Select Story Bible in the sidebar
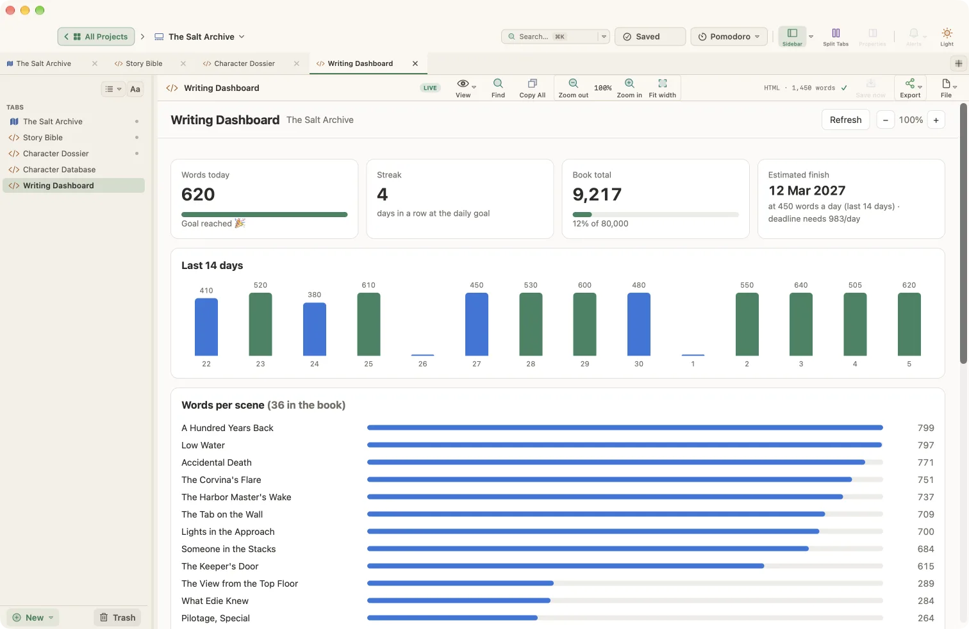 click(x=74, y=138)
